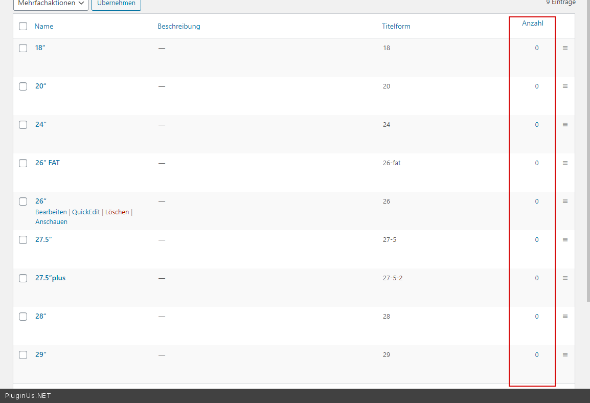Click QuickEdit under the 26″ entry
Screen dimensions: 590x403
pyautogui.click(x=86, y=212)
